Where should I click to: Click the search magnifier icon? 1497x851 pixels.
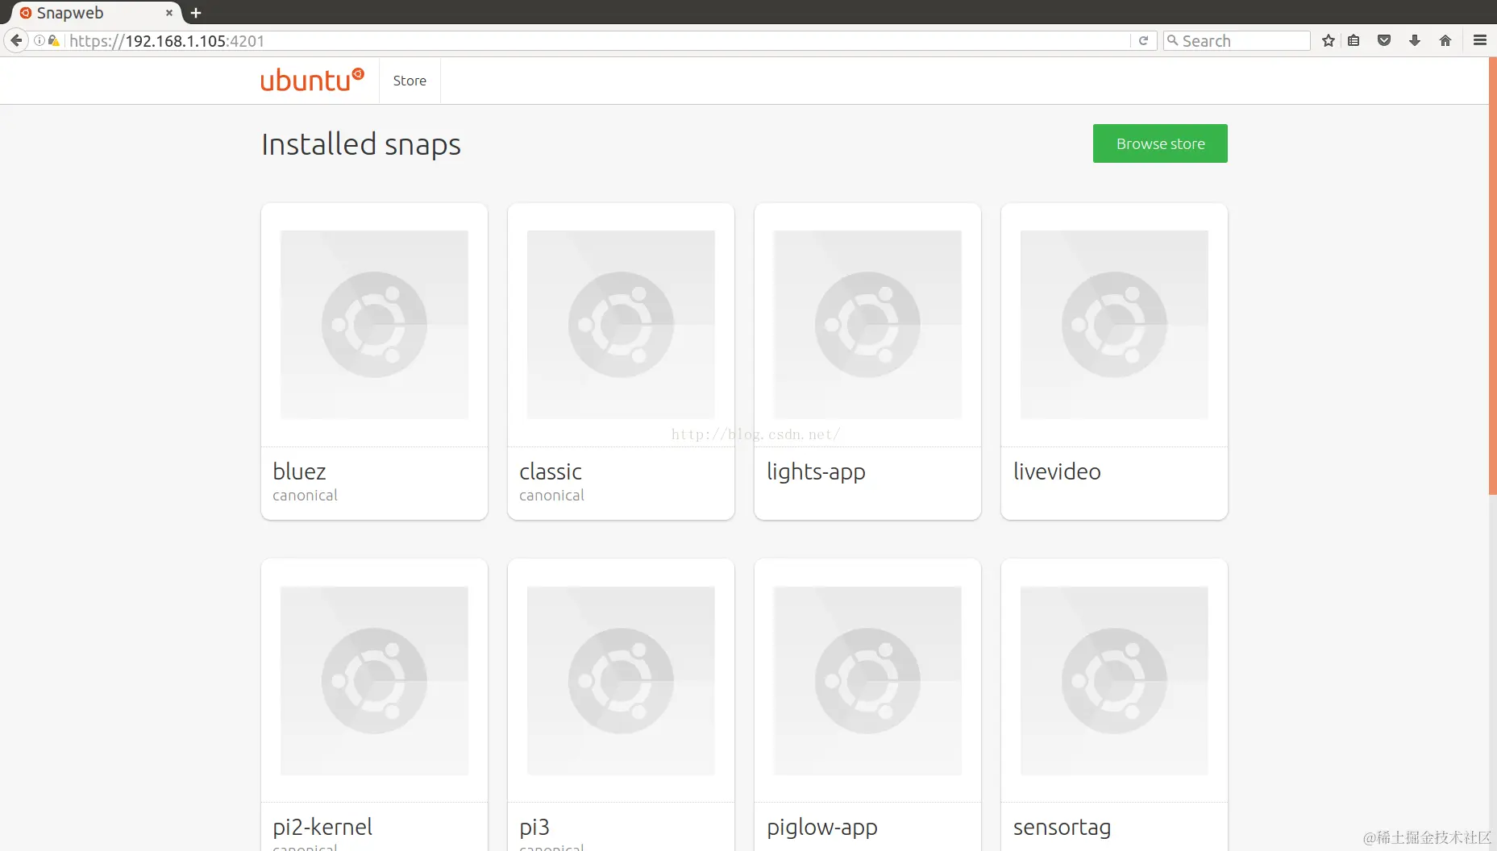coord(1172,40)
